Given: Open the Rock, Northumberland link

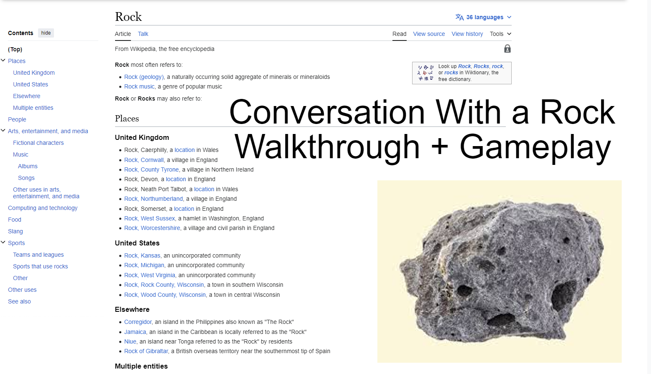Looking at the screenshot, I should [154, 199].
